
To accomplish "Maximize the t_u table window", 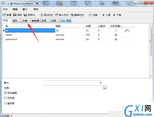I will 141,3.
